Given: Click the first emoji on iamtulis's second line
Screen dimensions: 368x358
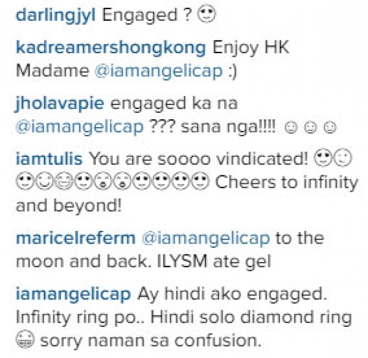Looking at the screenshot, I should coord(24,181).
